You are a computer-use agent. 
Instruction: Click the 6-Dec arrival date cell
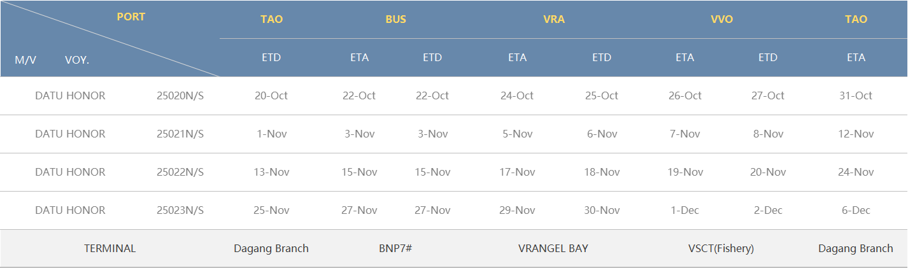point(856,210)
